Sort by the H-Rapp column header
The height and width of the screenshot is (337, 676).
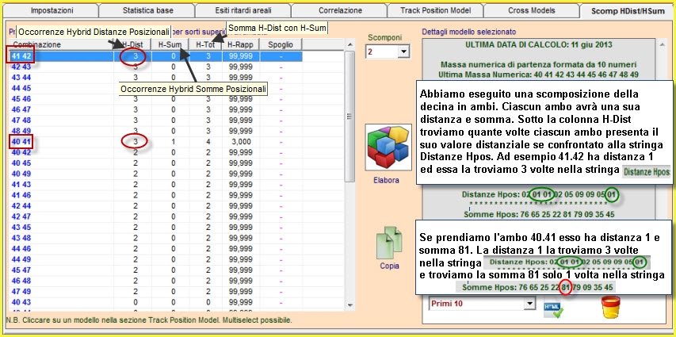click(x=241, y=44)
